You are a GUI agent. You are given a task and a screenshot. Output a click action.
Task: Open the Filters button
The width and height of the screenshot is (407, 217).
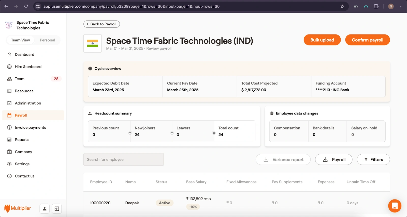coord(373,159)
